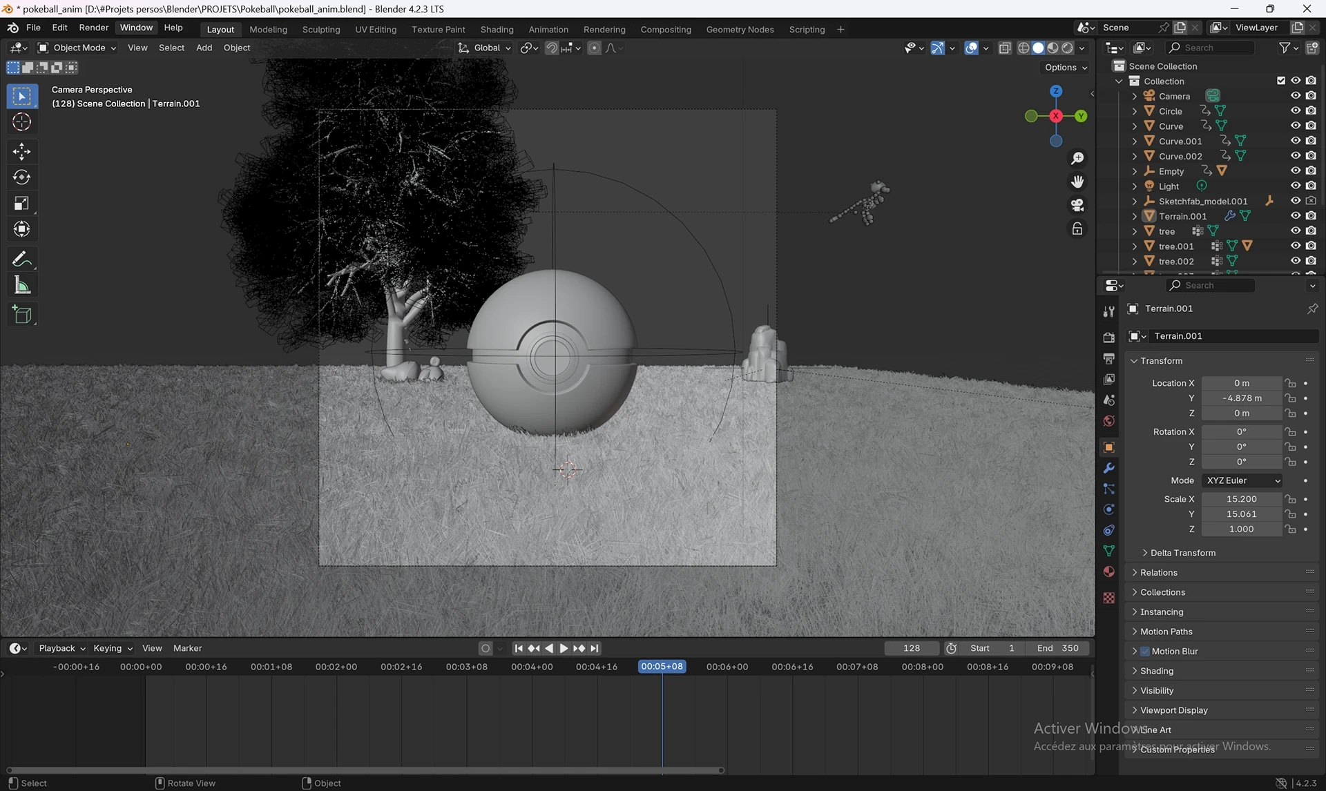Screen dimensions: 1326x791
Task: Activate the Measure tool
Action: coord(21,286)
